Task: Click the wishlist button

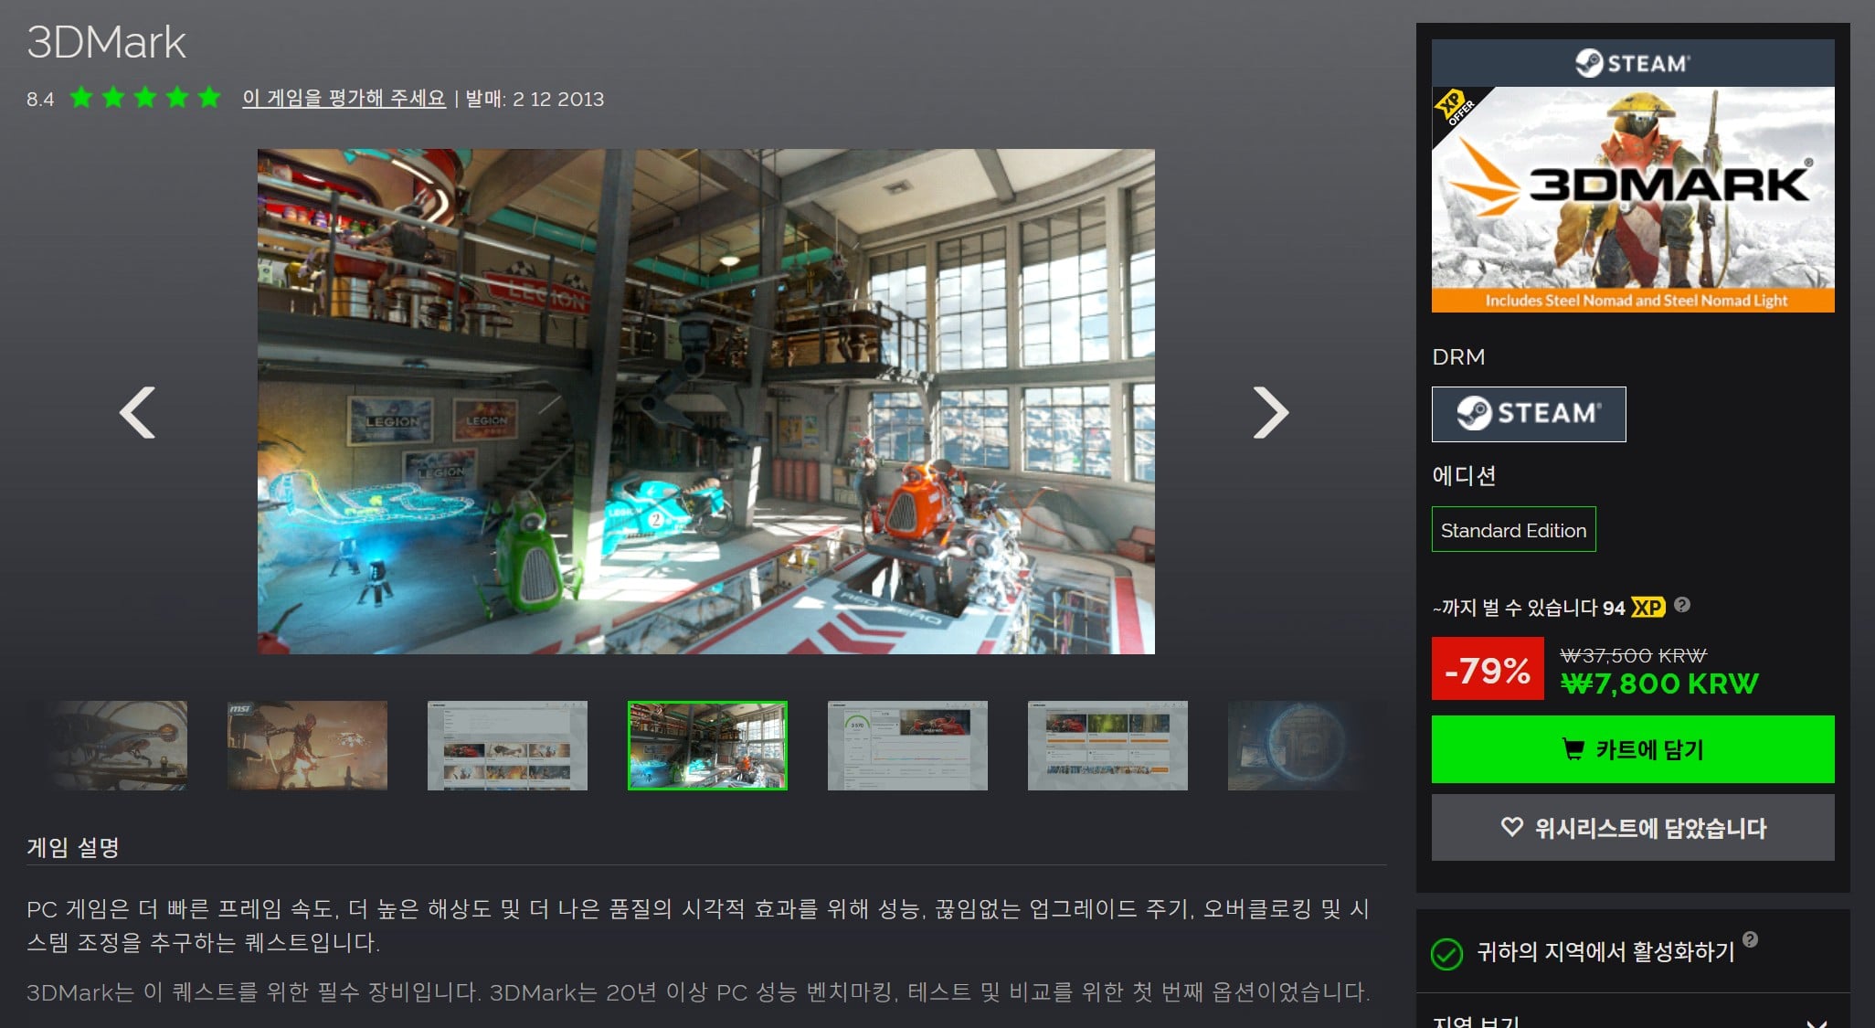Action: (x=1633, y=827)
